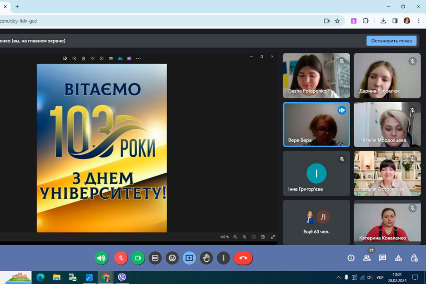Screen dimensions: 426x284
Task: Click the purple Clipchamp icon in viewer
Action: [x=129, y=58]
